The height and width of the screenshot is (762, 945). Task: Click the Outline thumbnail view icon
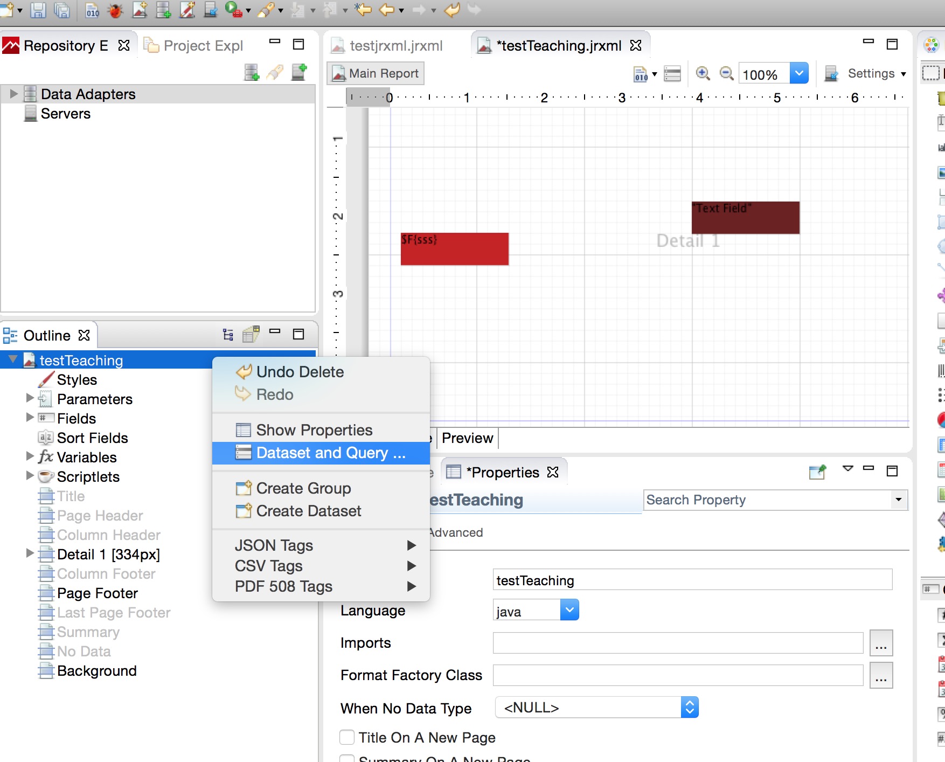251,335
